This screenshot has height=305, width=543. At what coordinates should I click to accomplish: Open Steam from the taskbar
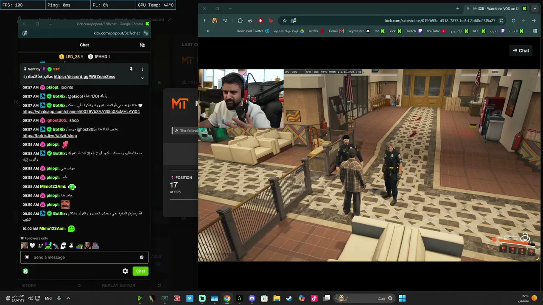289,298
